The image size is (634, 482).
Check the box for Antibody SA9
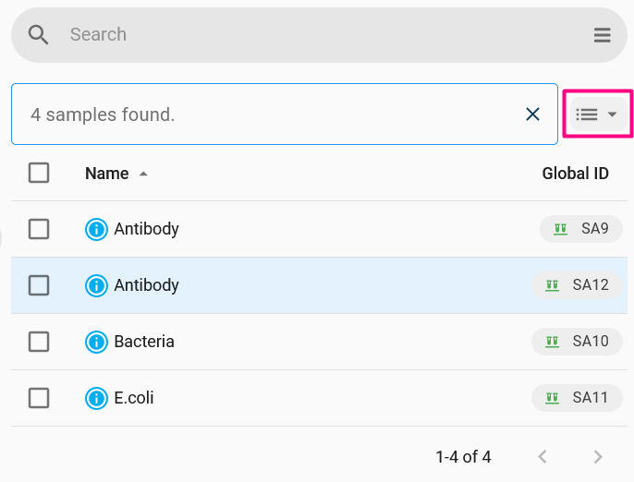[x=39, y=229]
